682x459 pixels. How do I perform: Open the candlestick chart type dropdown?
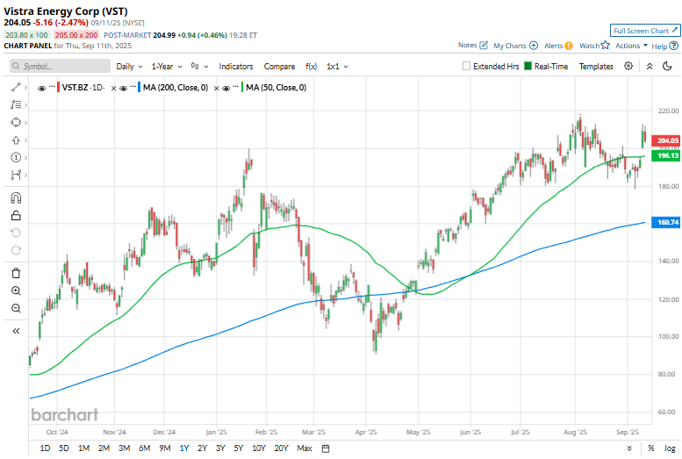(199, 66)
